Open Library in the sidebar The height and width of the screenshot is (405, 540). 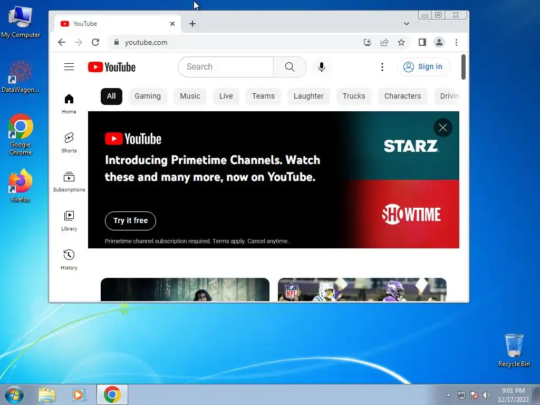69,221
